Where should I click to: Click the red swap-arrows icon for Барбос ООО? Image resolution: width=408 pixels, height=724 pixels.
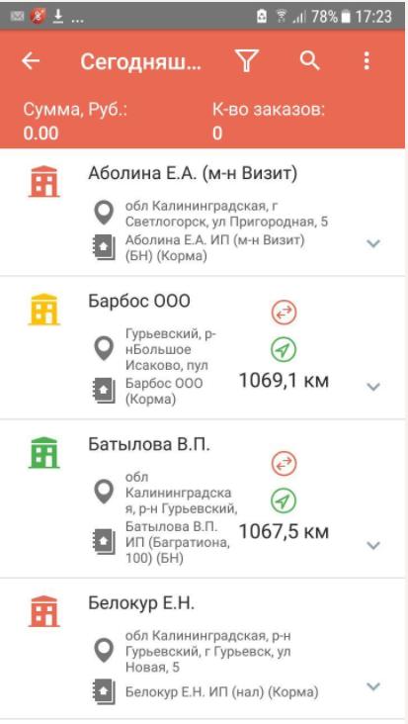coord(284,313)
